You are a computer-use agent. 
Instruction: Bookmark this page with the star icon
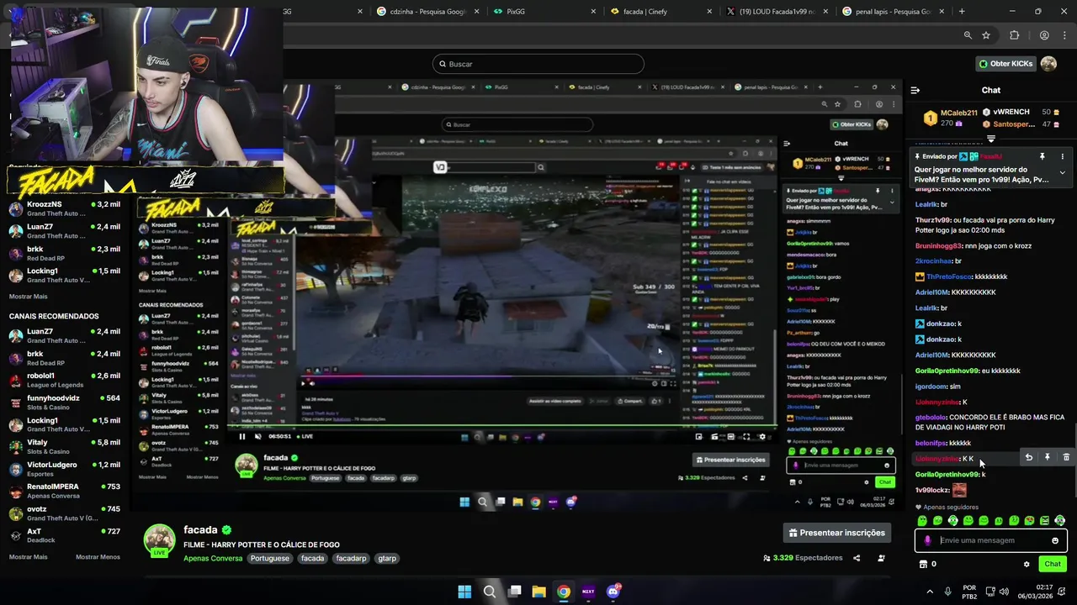click(x=986, y=35)
